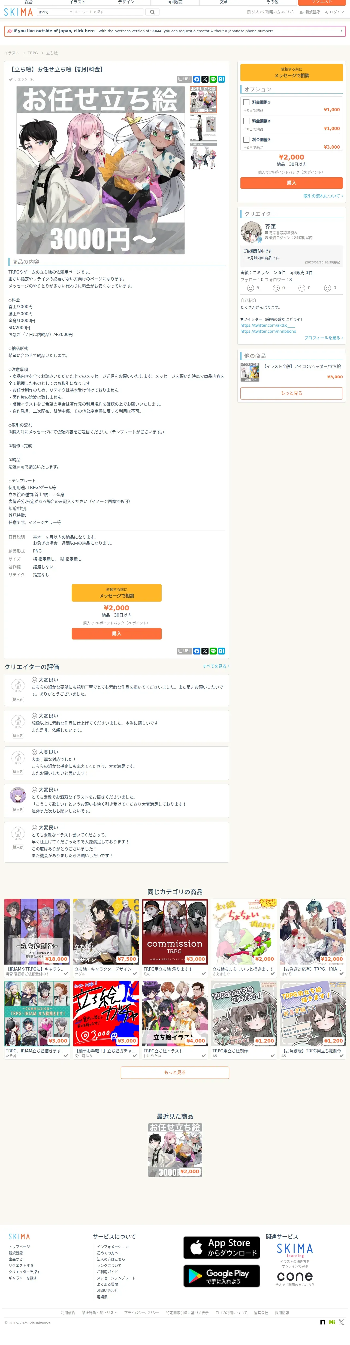Click the SKIMA learning logo
Image resolution: width=350 pixels, height=1345 pixels.
(x=295, y=1250)
